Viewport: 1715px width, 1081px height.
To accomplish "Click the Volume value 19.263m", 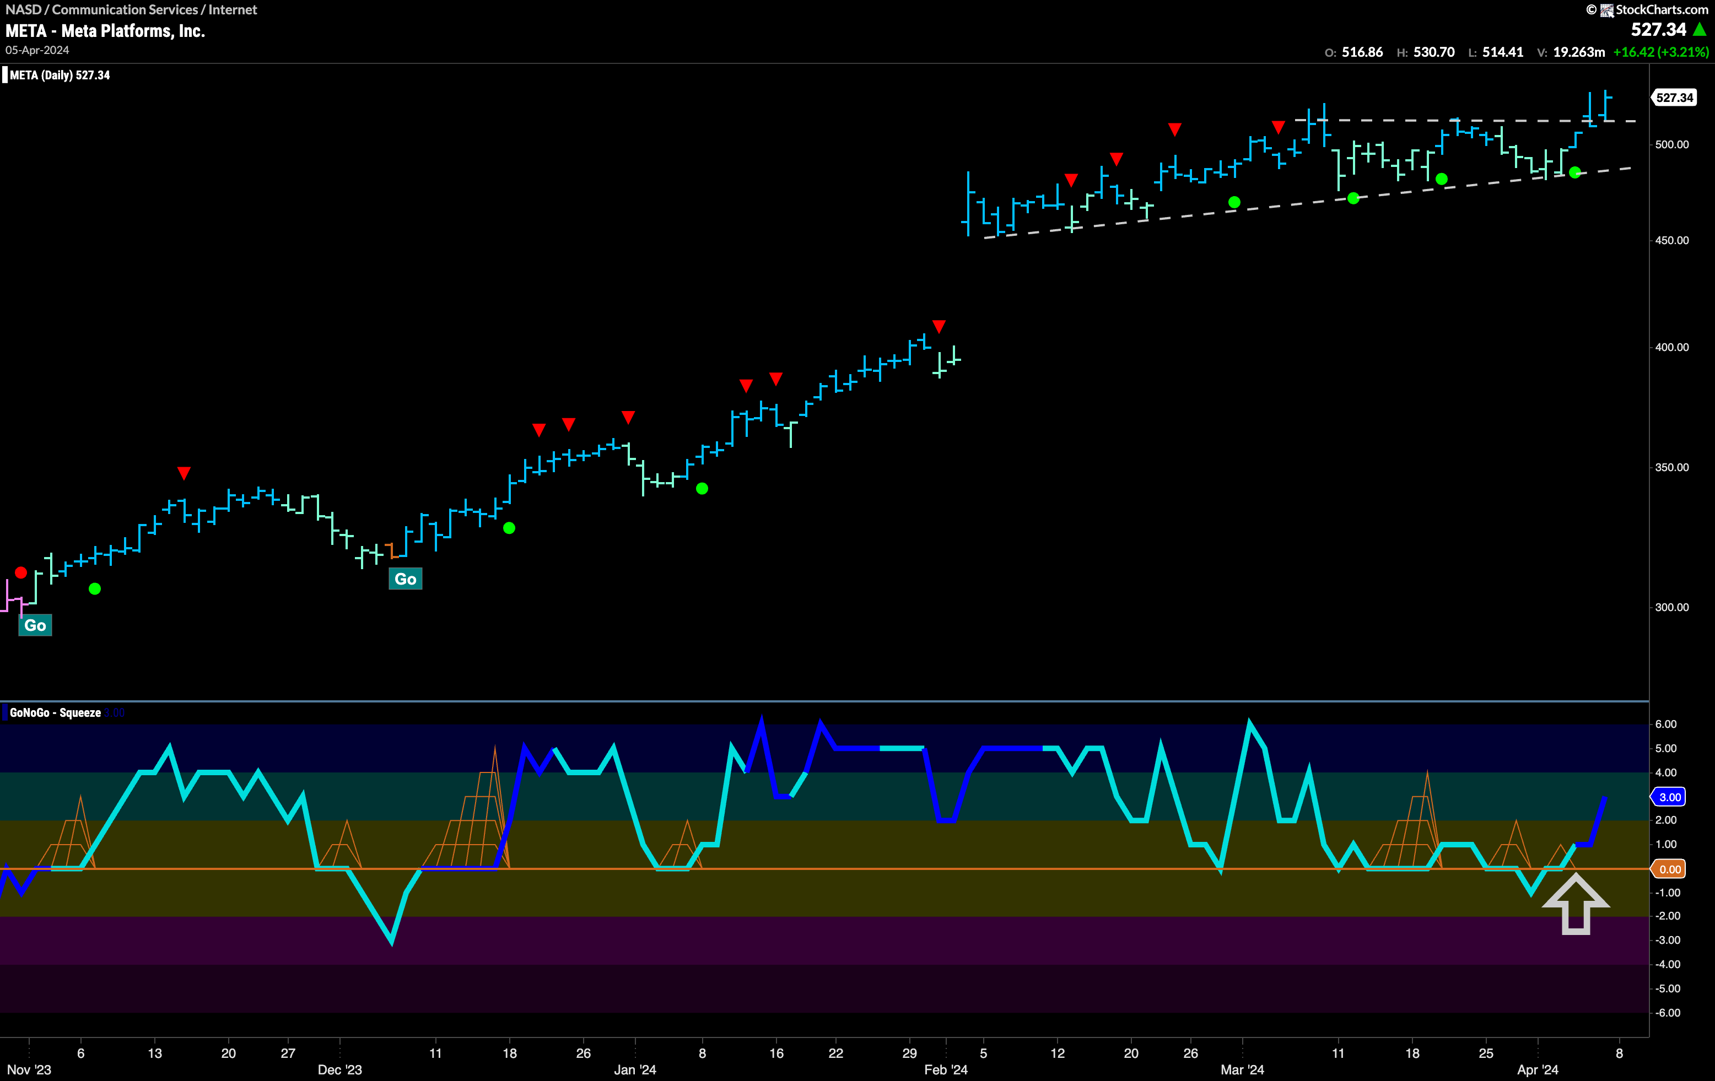I will [1579, 52].
